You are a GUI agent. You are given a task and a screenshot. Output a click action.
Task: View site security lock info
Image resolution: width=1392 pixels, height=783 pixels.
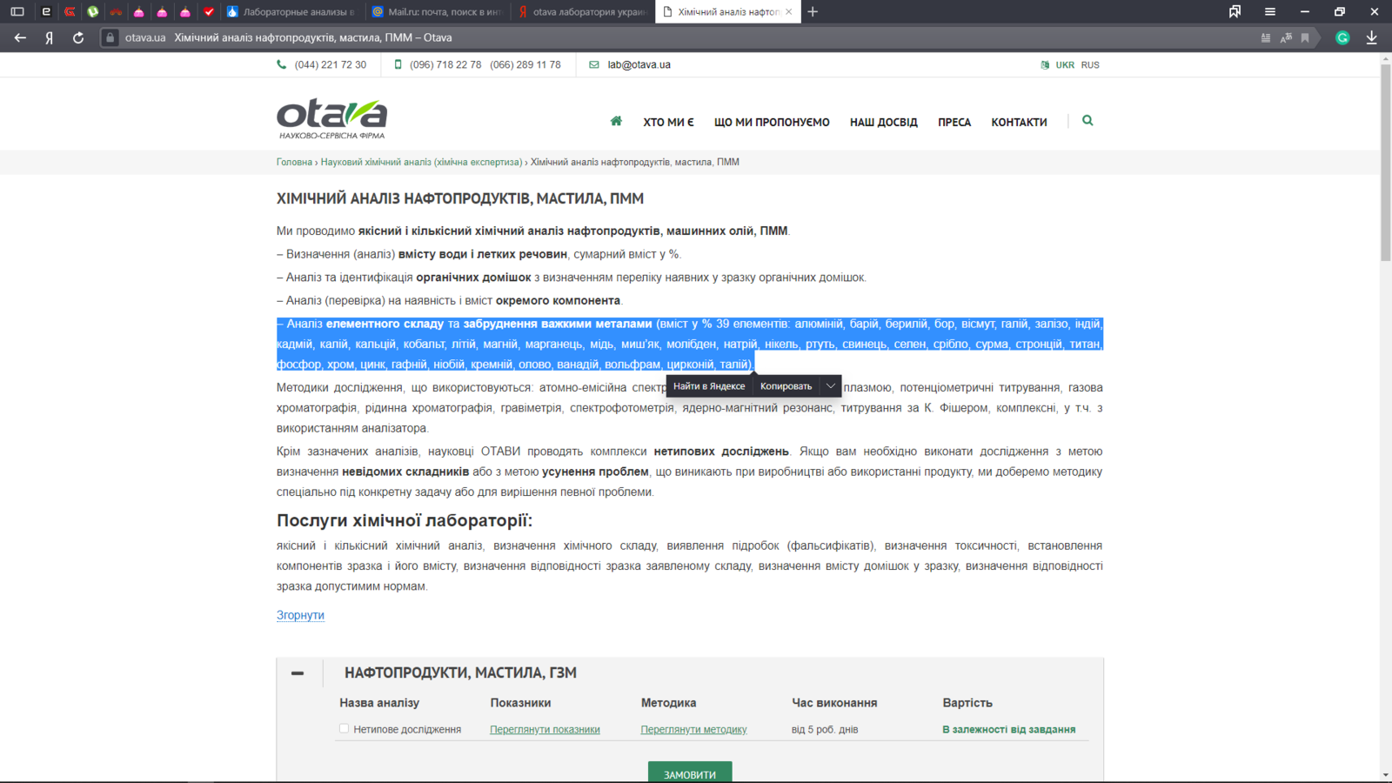(x=110, y=37)
